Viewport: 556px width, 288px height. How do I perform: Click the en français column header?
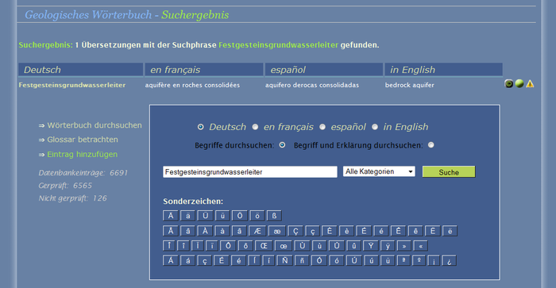[204, 70]
